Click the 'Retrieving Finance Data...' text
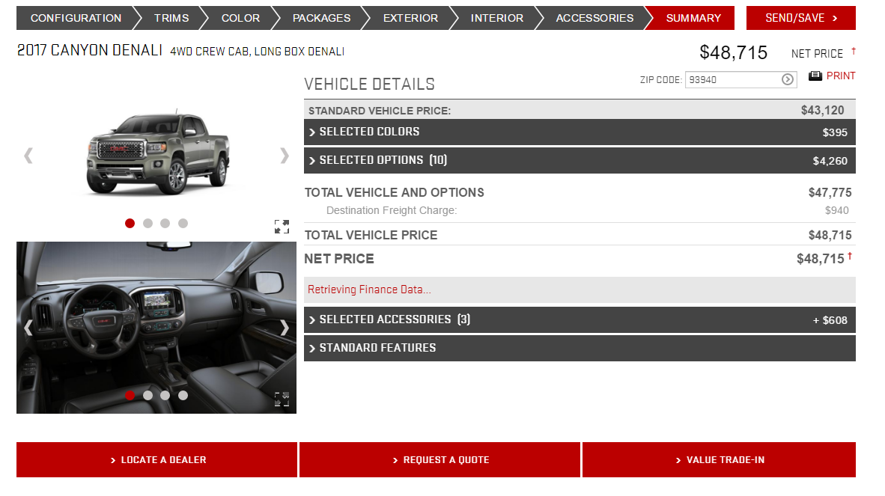This screenshot has height=496, width=885. [x=369, y=290]
